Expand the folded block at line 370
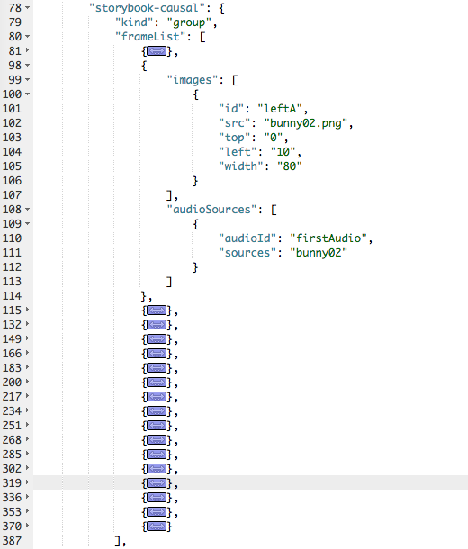The width and height of the screenshot is (468, 549). click(x=27, y=526)
